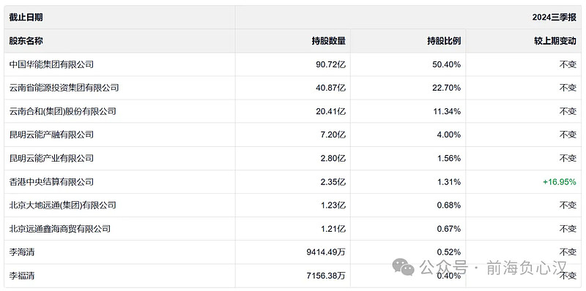The image size is (586, 291).
Task: Click the 7.20亿 holding value
Action: tap(333, 135)
